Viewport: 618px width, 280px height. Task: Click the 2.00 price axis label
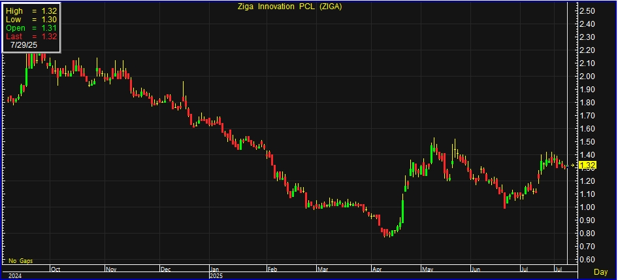[587, 77]
